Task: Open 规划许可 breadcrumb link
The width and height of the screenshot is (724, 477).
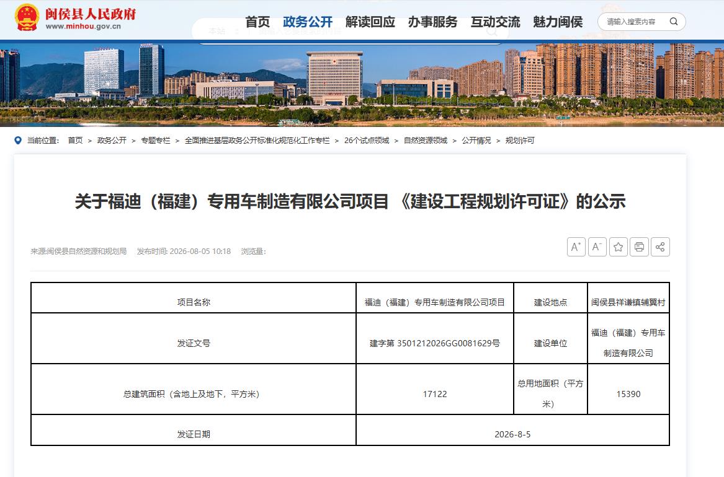Action: click(520, 140)
